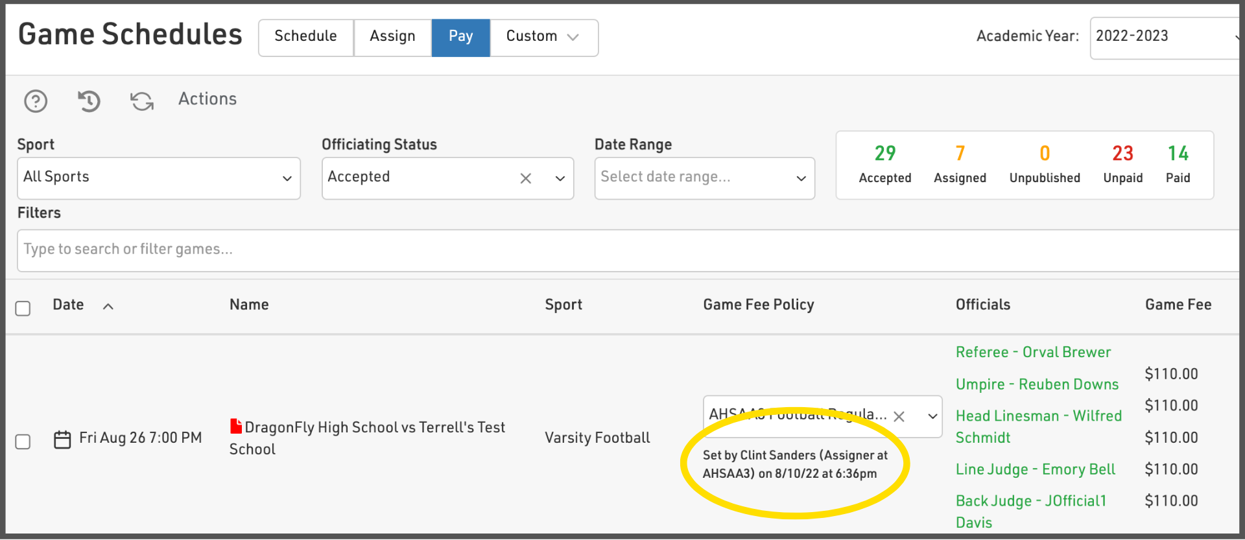
Task: Open the Actions menu
Action: pyautogui.click(x=207, y=99)
